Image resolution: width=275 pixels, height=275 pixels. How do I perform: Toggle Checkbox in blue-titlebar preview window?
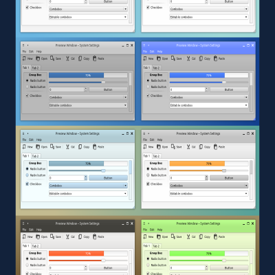[x=148, y=96]
